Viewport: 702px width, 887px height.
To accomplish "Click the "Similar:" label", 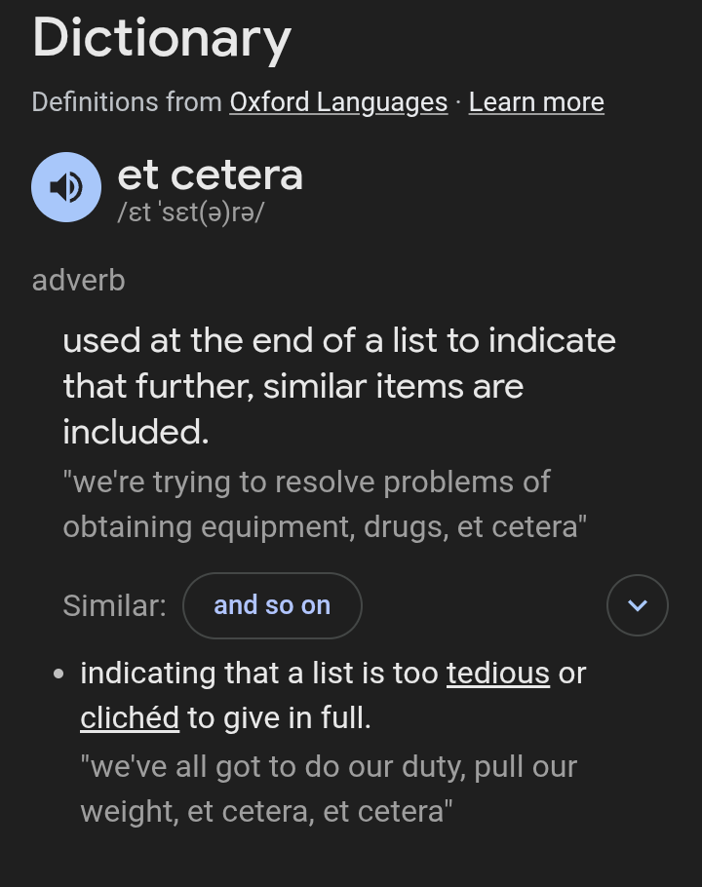I will [x=114, y=605].
